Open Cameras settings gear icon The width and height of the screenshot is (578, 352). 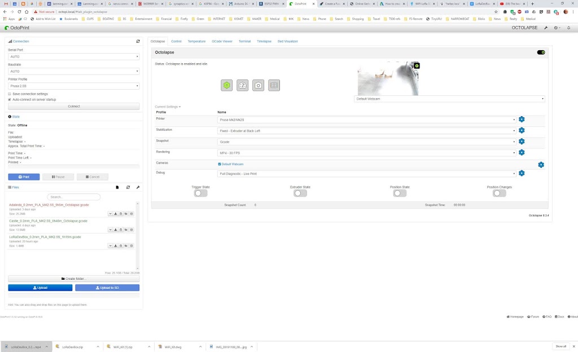pos(541,165)
